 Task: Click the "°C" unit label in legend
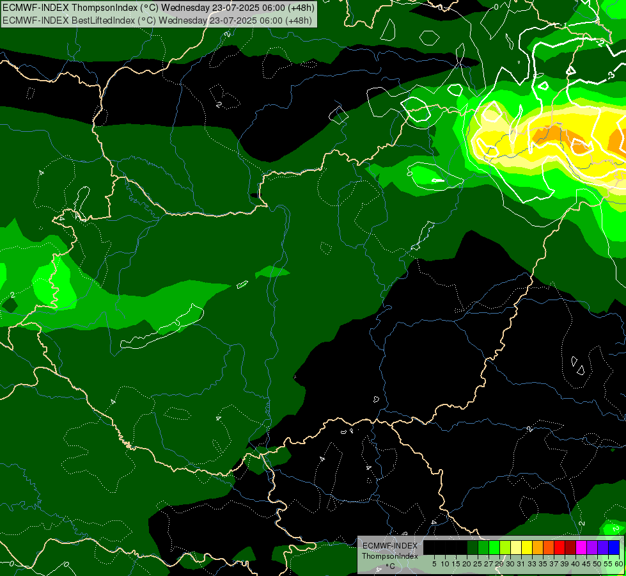click(391, 566)
